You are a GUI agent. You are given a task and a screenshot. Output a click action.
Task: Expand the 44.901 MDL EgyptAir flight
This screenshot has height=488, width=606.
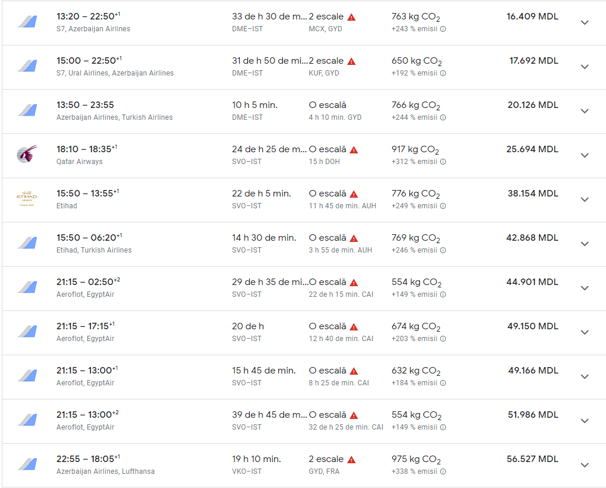(x=585, y=288)
